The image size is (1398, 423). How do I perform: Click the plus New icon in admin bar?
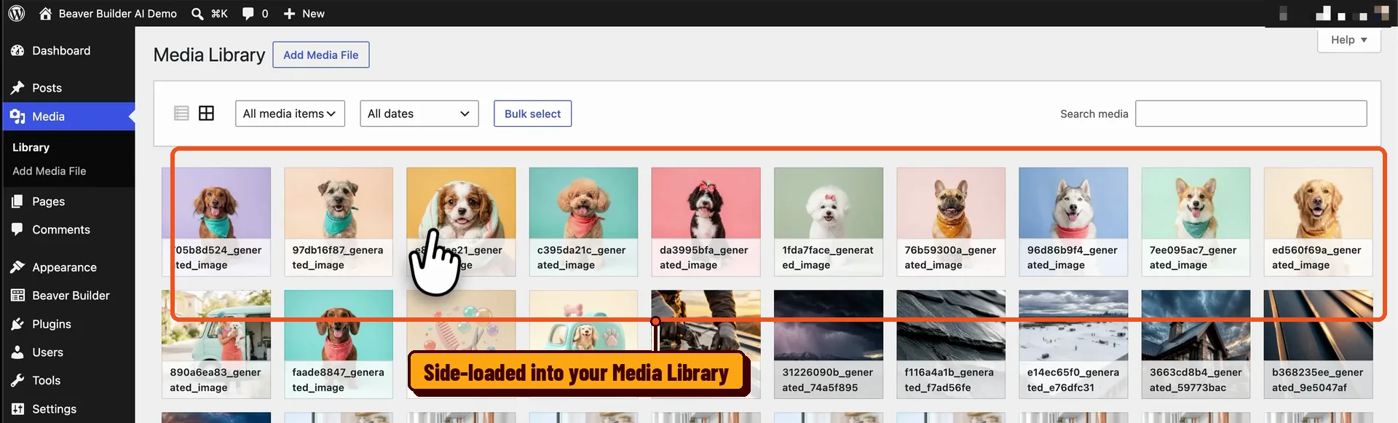pyautogui.click(x=289, y=13)
